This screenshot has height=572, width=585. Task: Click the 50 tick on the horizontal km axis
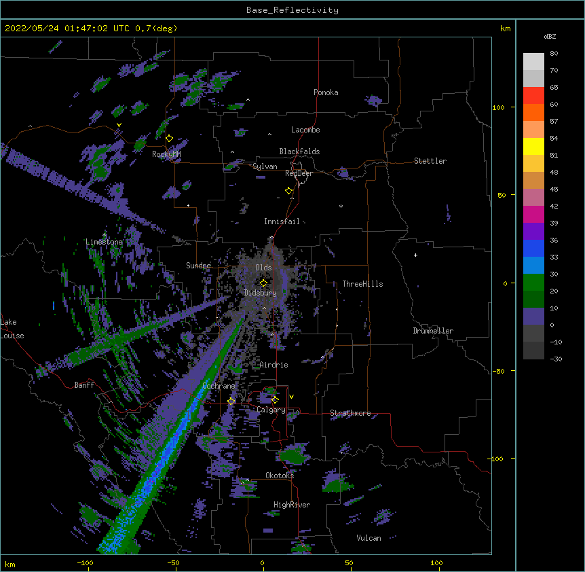point(349,563)
